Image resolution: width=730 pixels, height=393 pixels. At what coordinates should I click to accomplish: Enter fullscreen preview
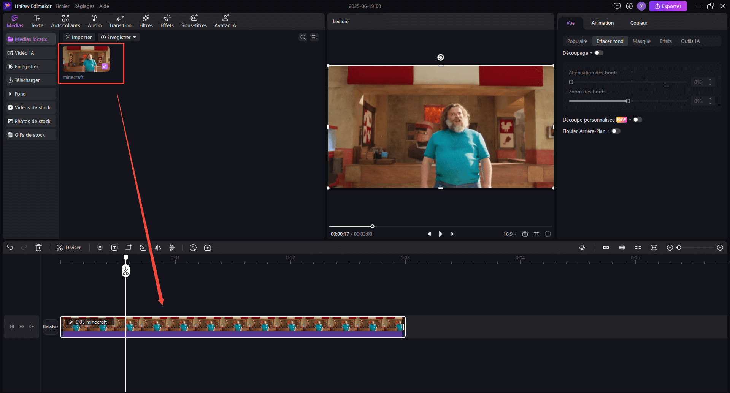[548, 234]
